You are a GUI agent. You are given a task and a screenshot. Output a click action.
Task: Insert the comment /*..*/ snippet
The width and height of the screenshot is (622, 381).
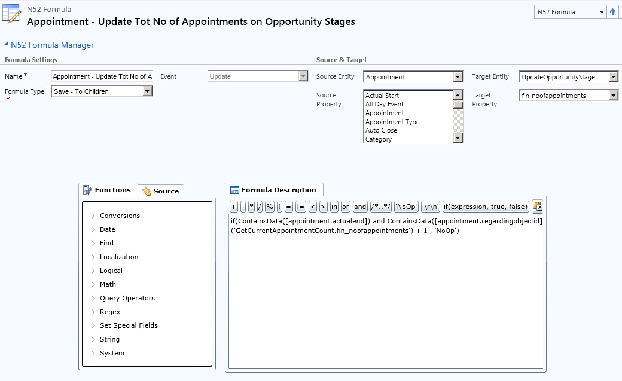pos(380,207)
